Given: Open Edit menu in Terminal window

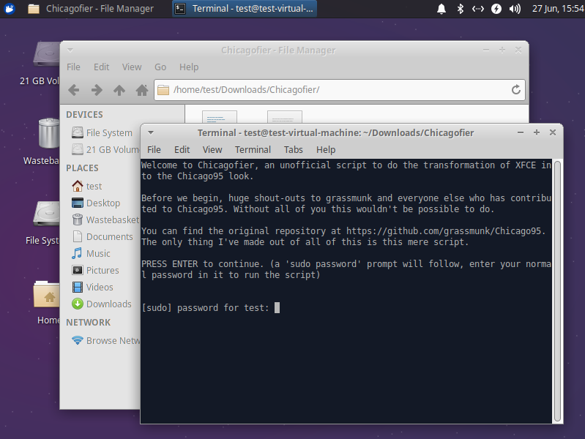Looking at the screenshot, I should click(x=182, y=150).
